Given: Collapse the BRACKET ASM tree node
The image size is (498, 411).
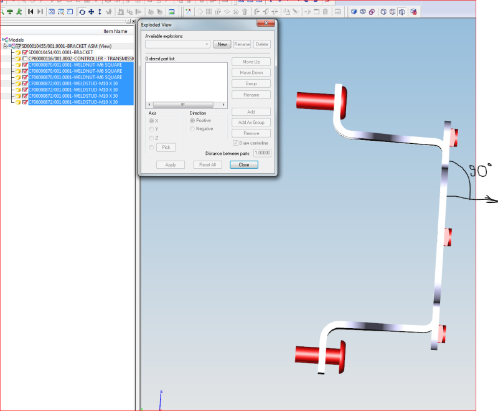Looking at the screenshot, I should coord(5,46).
